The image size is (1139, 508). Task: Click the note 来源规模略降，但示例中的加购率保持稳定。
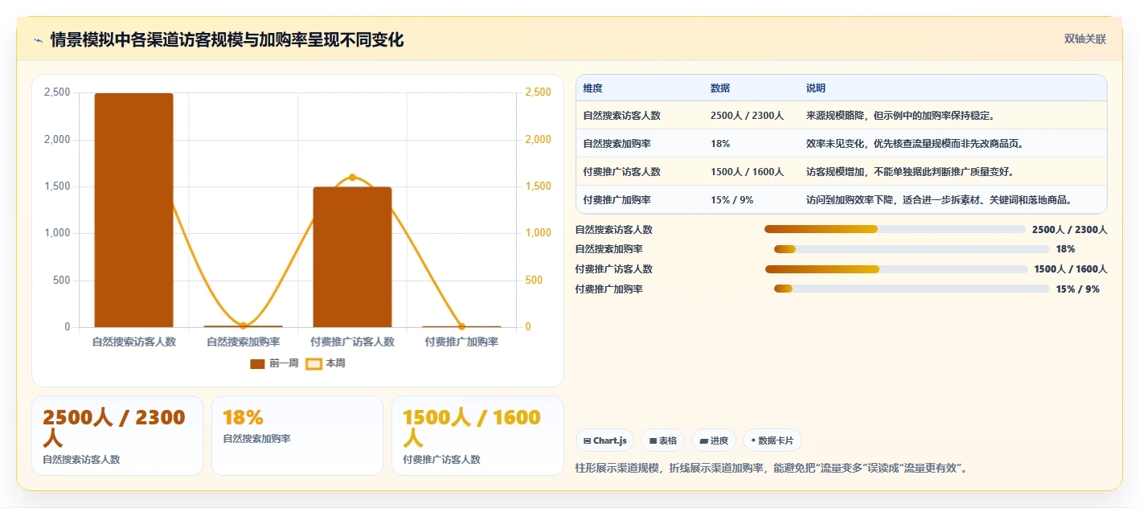(903, 116)
